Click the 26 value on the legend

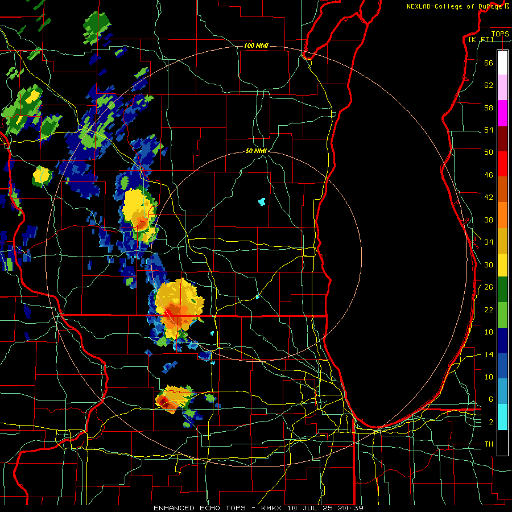click(489, 287)
